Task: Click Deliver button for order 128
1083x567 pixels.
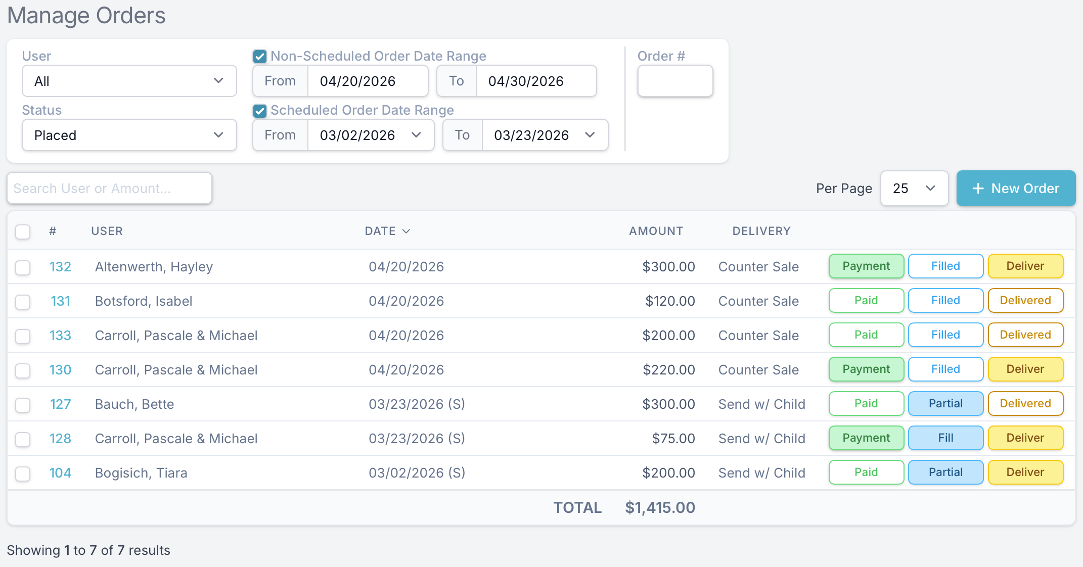Action: (x=1025, y=438)
